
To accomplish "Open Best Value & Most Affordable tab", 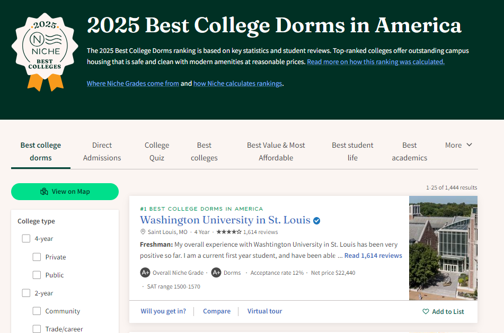I will (x=276, y=151).
